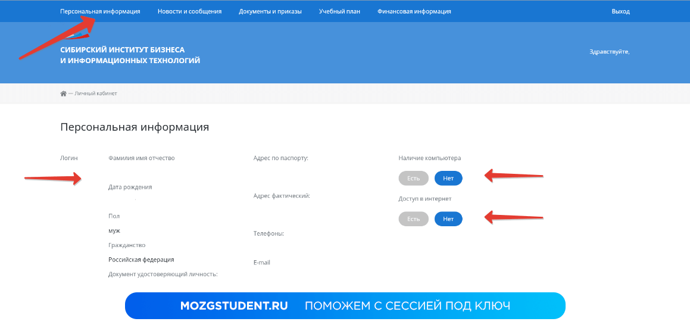
Task: Click the Личный кабинет breadcrumb text
Action: pyautogui.click(x=95, y=93)
